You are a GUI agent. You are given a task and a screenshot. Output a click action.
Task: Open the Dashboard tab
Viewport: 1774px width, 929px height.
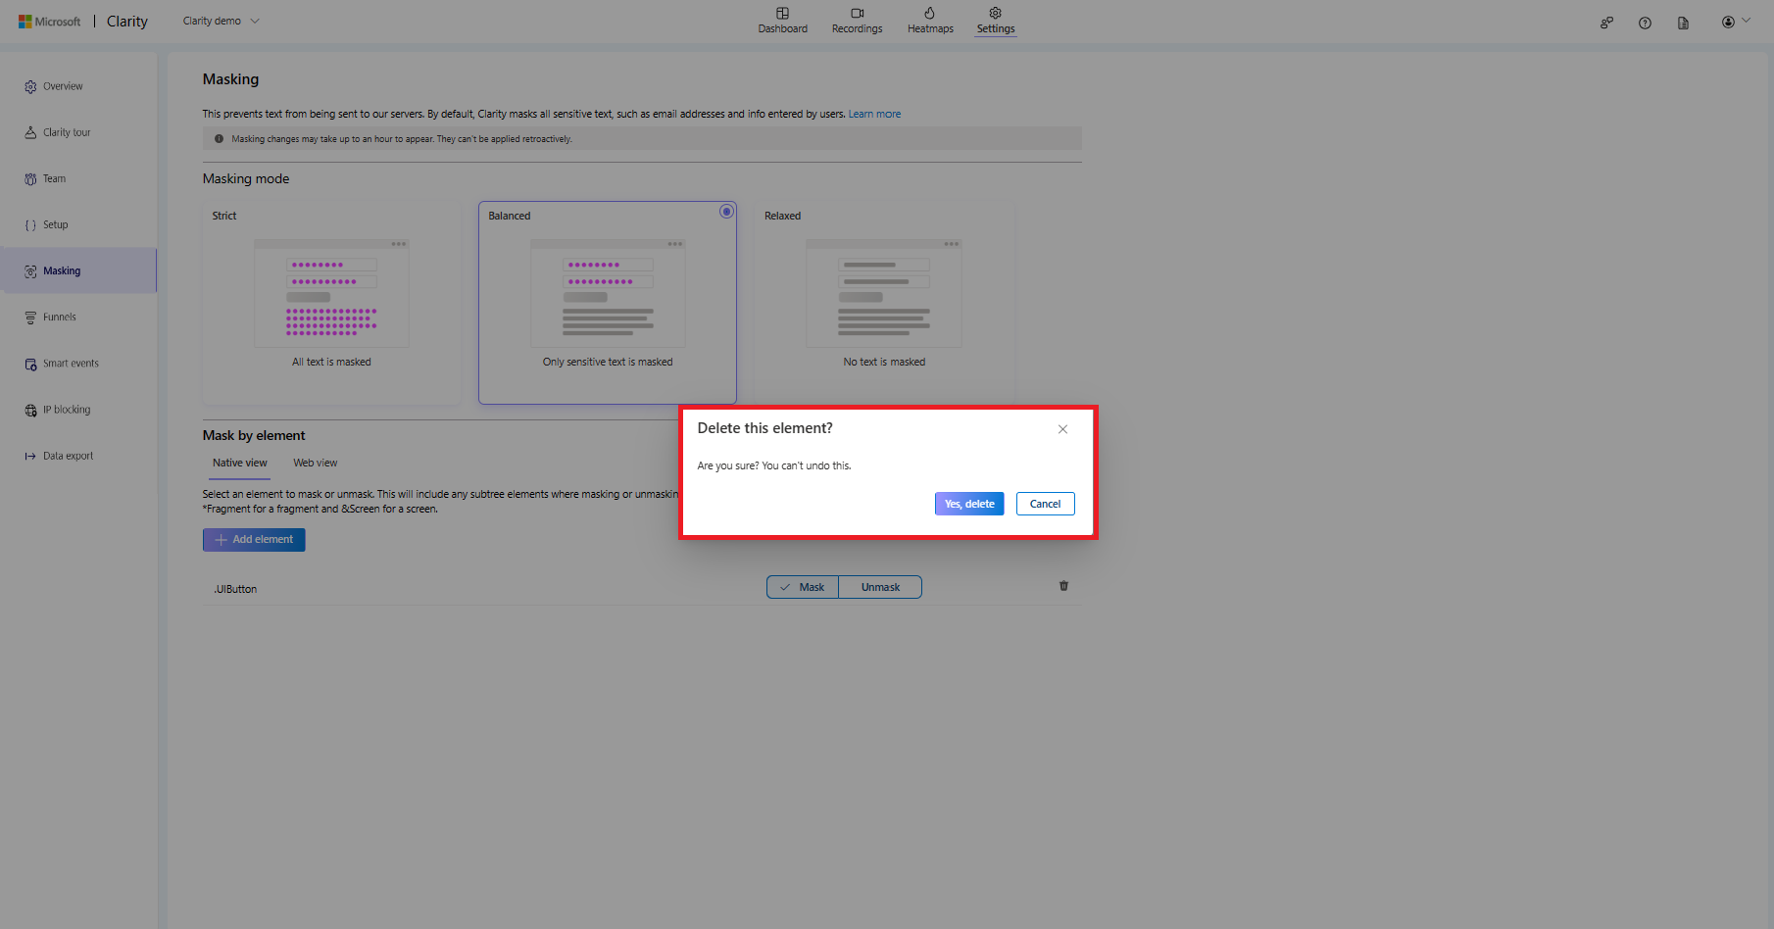pos(782,21)
